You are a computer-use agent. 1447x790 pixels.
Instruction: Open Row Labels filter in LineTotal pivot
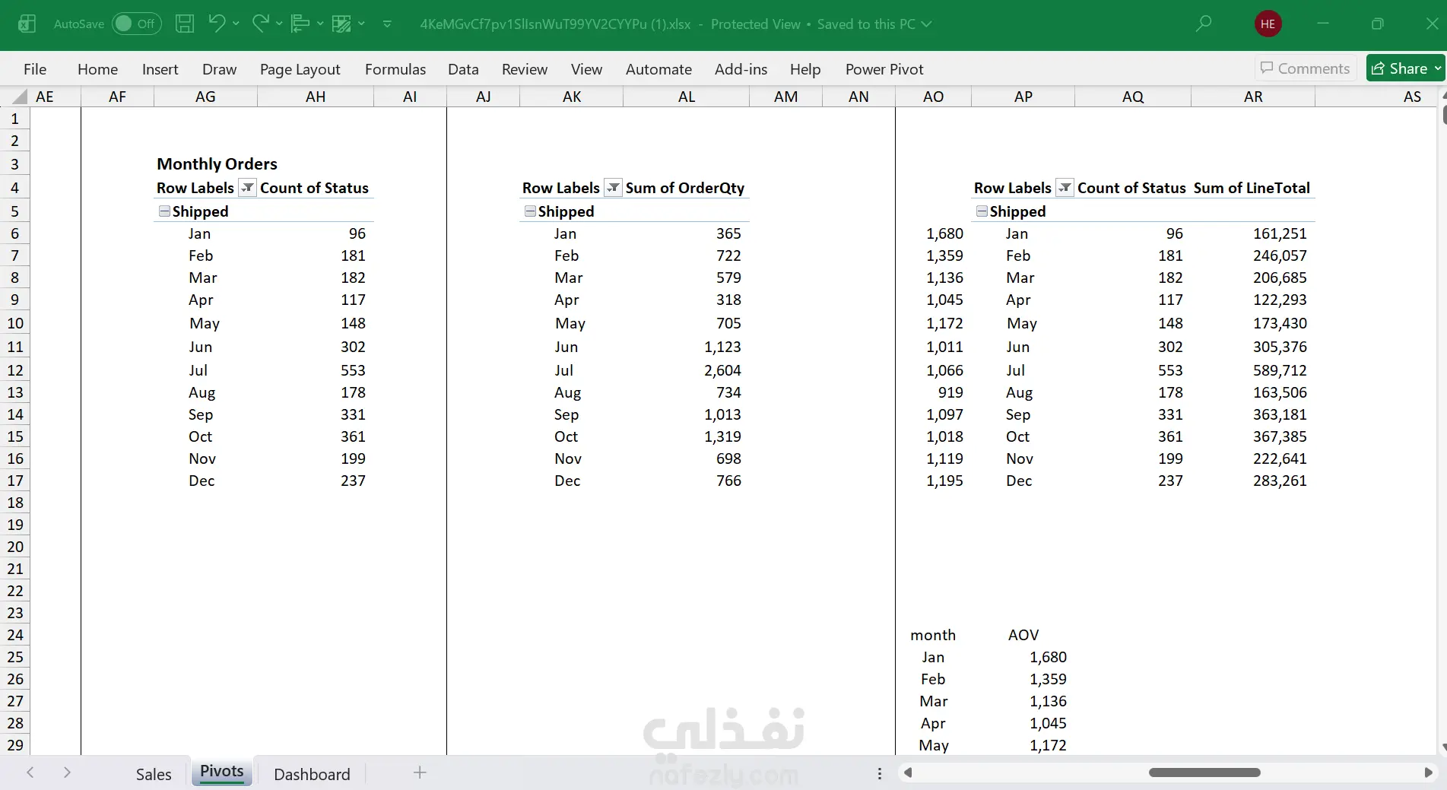click(1065, 188)
